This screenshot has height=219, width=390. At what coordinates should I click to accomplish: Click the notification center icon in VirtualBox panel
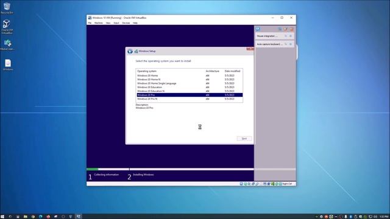coord(258,29)
